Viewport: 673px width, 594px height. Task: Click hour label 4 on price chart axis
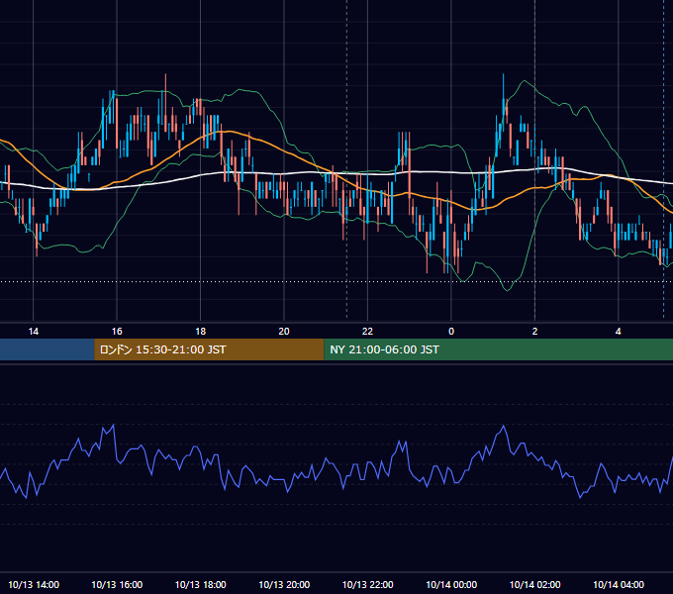[x=618, y=332]
